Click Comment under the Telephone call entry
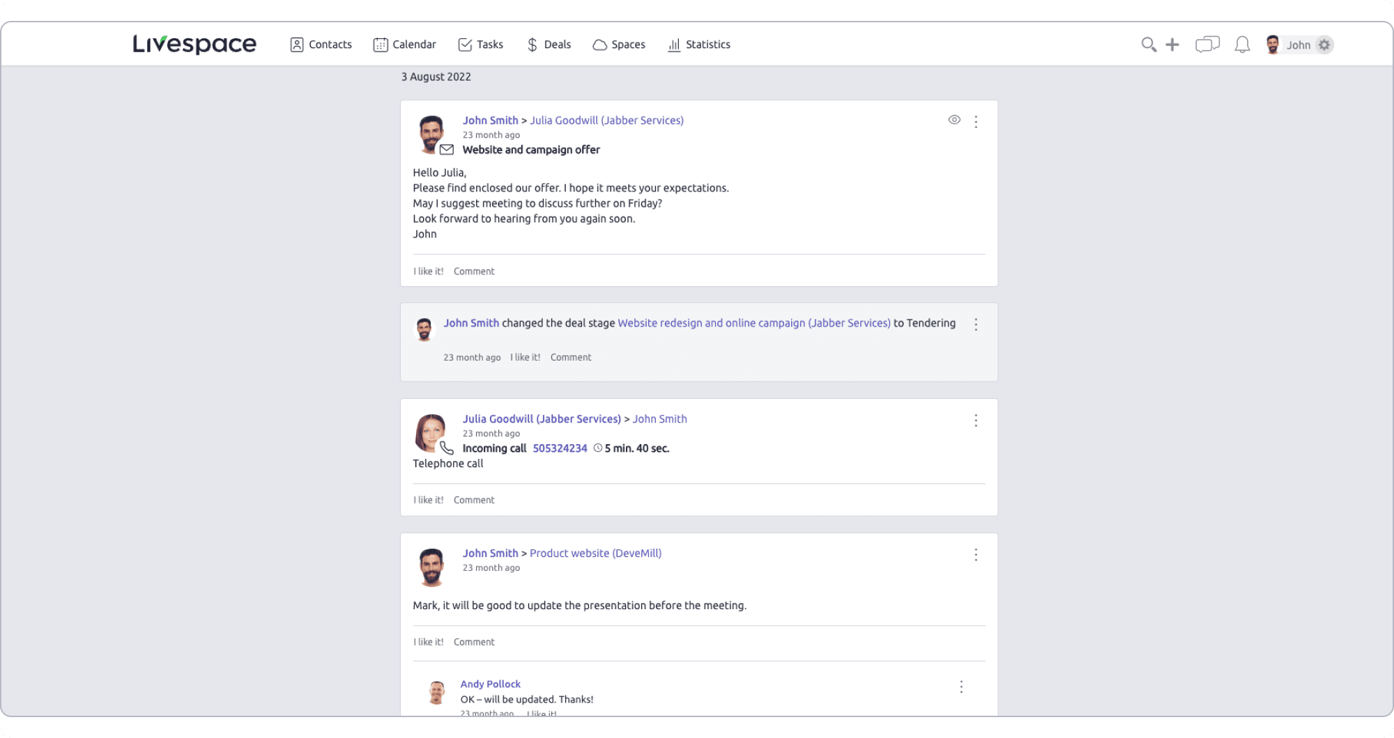Viewport: 1394px width, 738px height. click(x=474, y=500)
